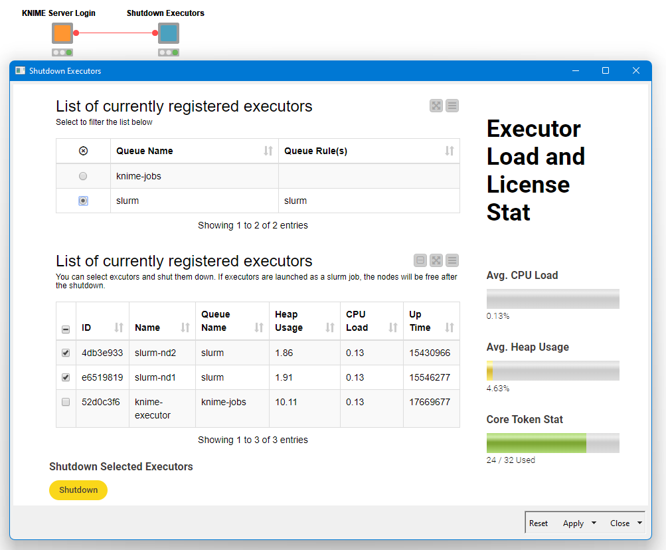Screen dimensions: 666x550
Task: Click the Apply button
Action: [574, 523]
